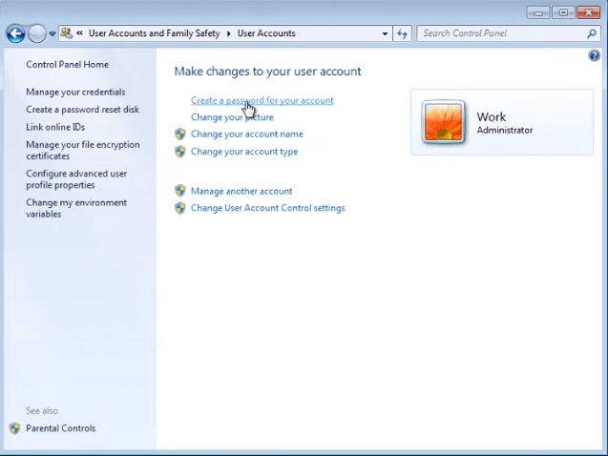Screen dimensions: 608x456
Task: Click the shield icon beside Manage another account
Action: click(179, 191)
